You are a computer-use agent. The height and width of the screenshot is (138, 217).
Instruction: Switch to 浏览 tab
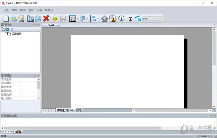pyautogui.click(x=78, y=110)
